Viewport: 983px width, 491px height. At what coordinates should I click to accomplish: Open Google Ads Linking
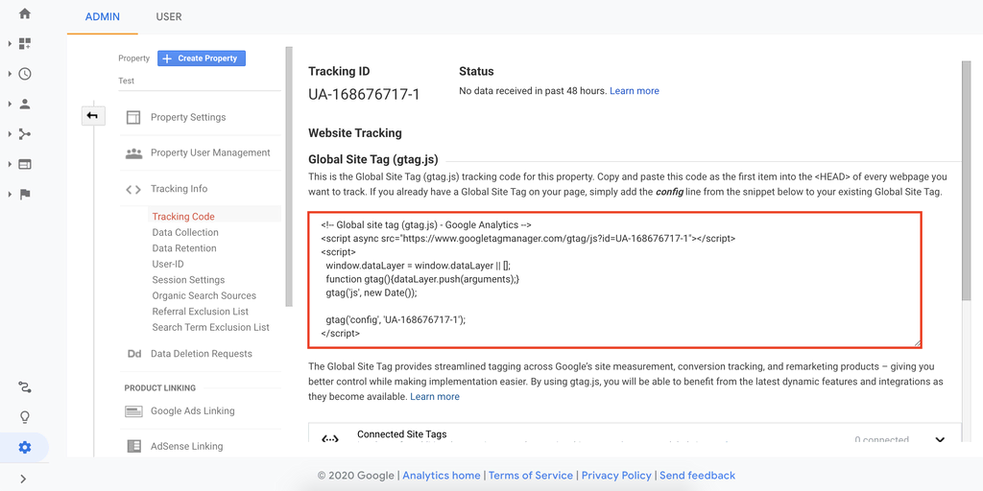click(x=192, y=411)
